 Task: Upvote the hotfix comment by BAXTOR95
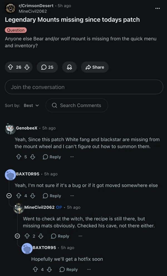point(35,269)
